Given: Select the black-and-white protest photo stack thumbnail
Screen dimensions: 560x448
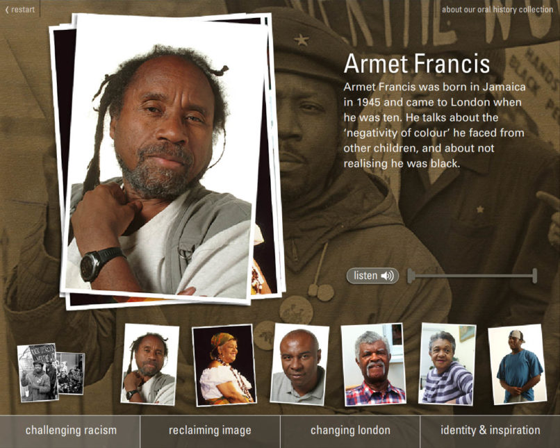Looking at the screenshot, I should [x=51, y=372].
